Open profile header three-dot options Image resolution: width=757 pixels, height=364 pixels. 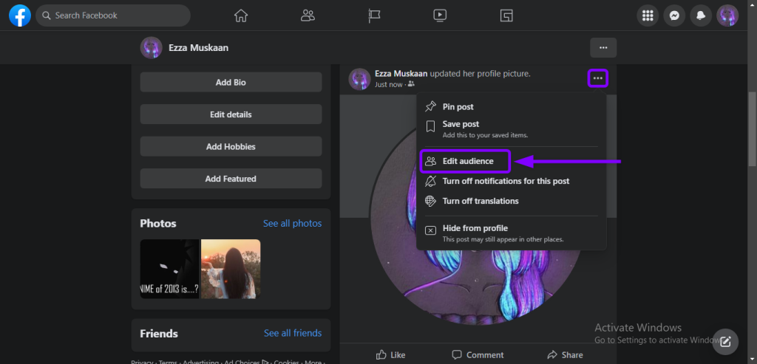point(603,48)
